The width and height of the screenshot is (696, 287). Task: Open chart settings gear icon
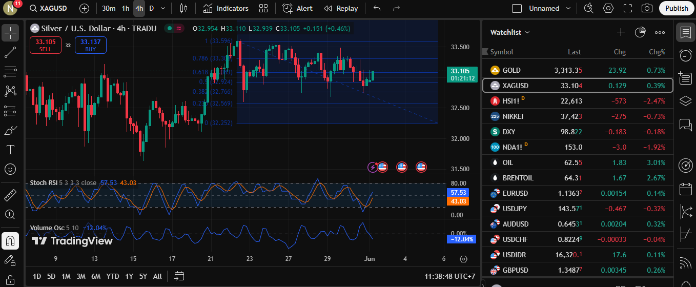tap(608, 8)
